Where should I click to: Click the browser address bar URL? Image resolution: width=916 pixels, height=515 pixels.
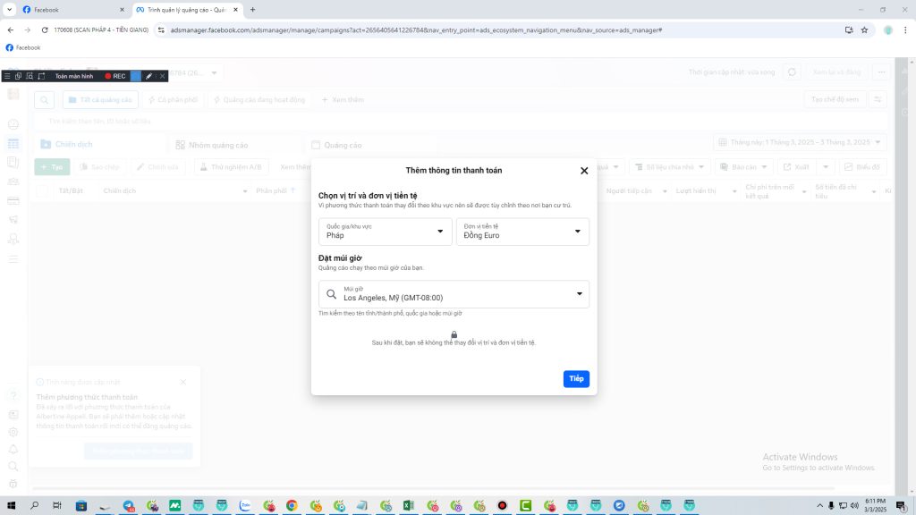411,30
